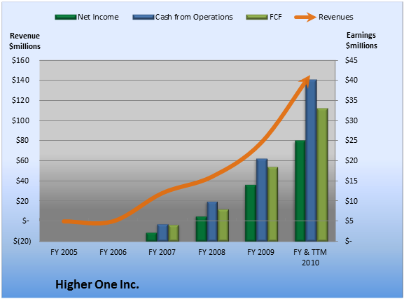The width and height of the screenshot is (404, 299).
Task: Click the FCF legend swatch
Action: [257, 18]
